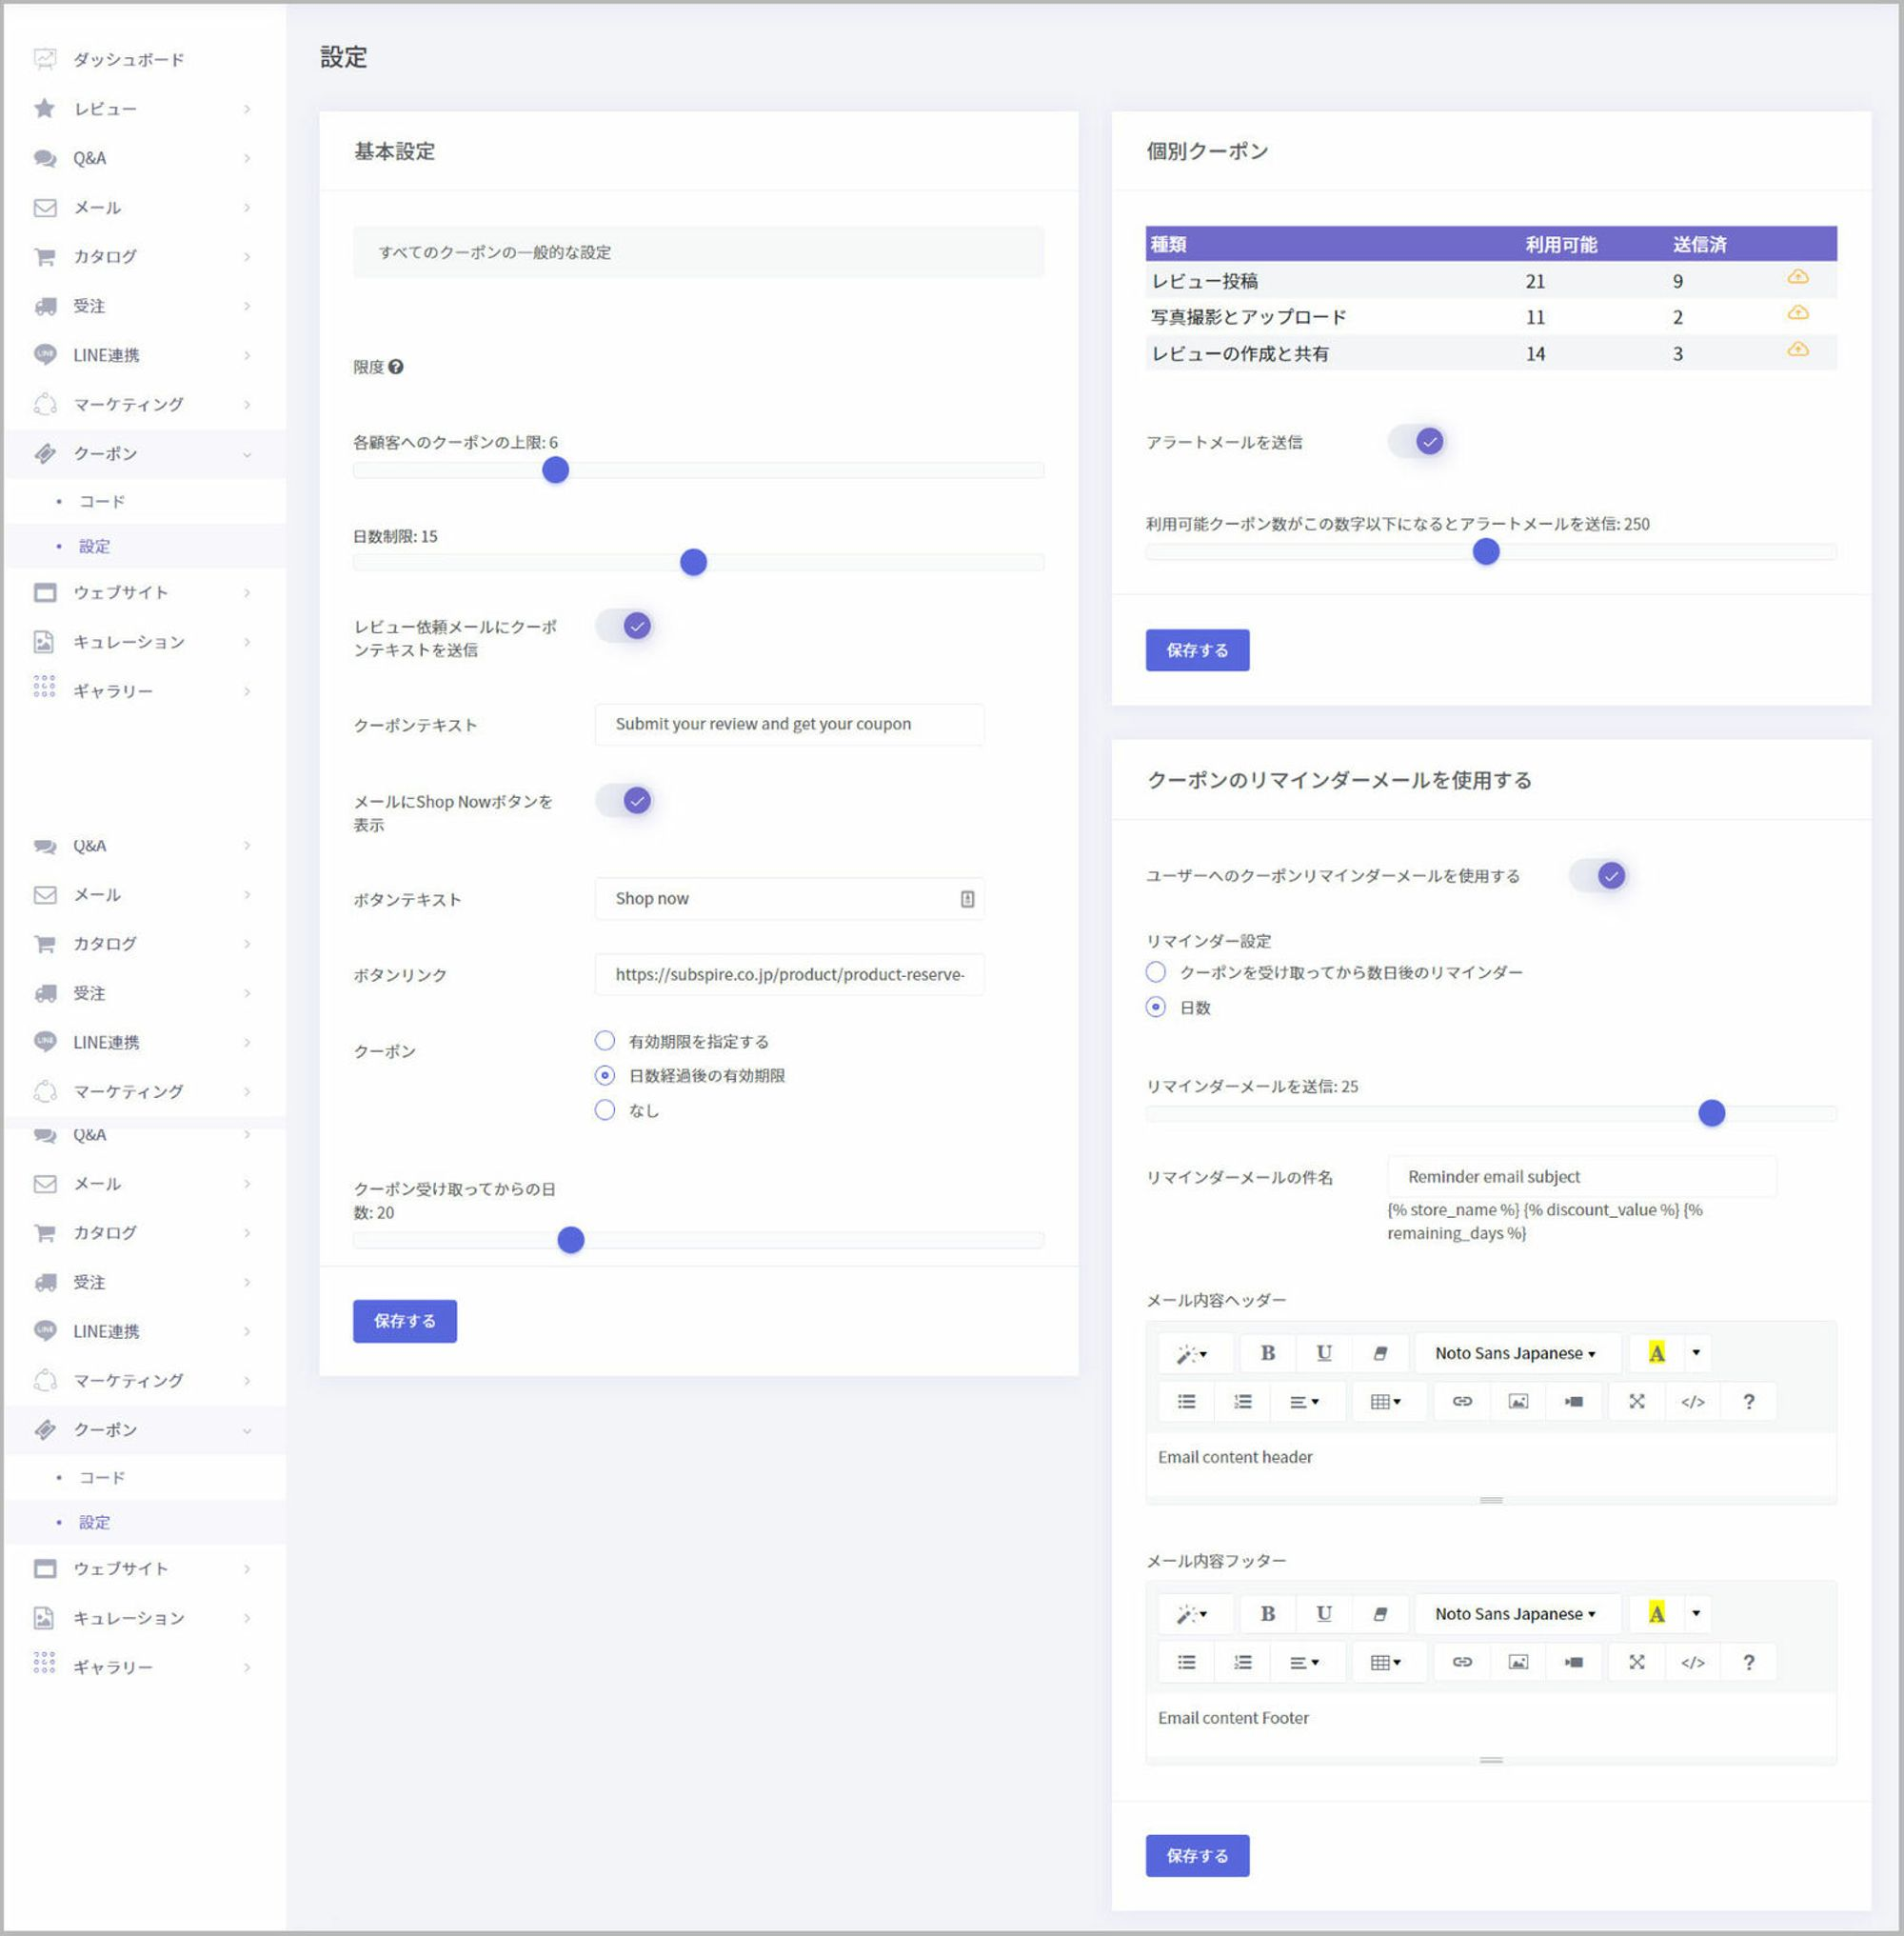The height and width of the screenshot is (1936, 1904).
Task: Click unordered list icon in header editor
Action: click(1186, 1401)
